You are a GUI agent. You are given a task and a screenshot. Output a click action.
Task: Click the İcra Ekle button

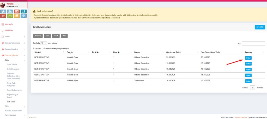point(260,27)
